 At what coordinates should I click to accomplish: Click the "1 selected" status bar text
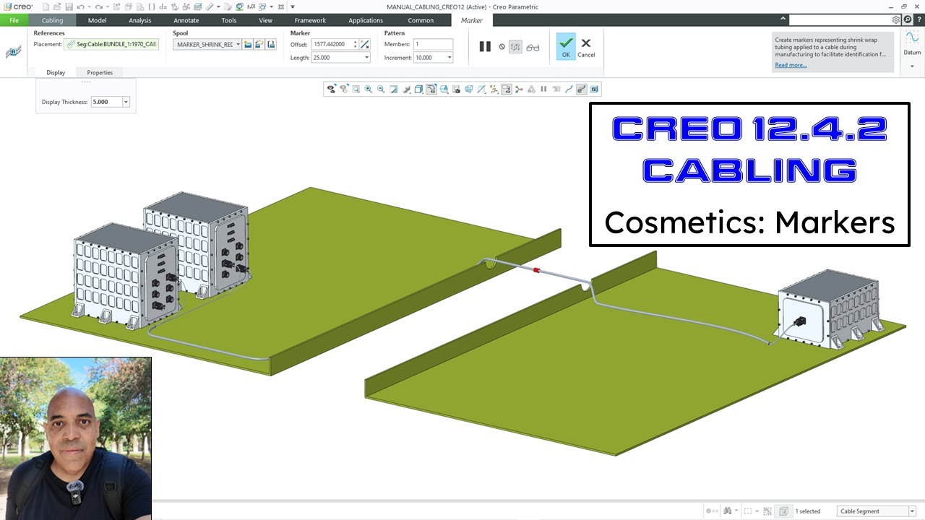(808, 511)
